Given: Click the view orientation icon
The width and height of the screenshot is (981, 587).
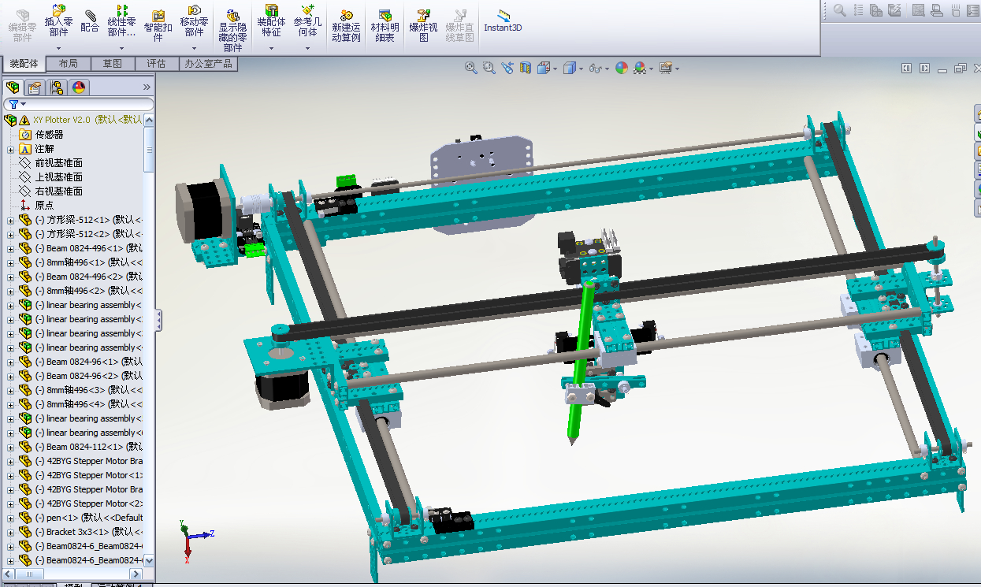Looking at the screenshot, I should point(543,68).
